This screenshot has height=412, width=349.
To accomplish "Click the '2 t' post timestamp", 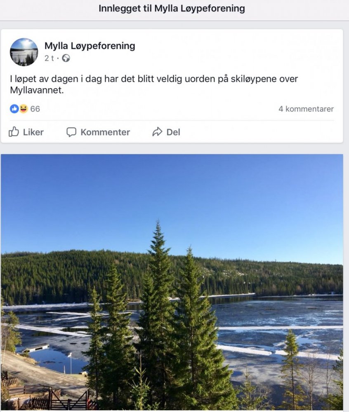I will coord(49,59).
